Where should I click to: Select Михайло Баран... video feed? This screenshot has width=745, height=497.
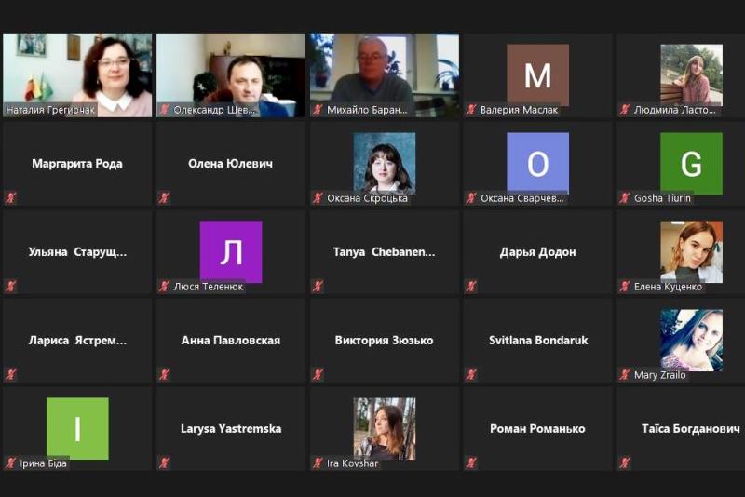(385, 75)
